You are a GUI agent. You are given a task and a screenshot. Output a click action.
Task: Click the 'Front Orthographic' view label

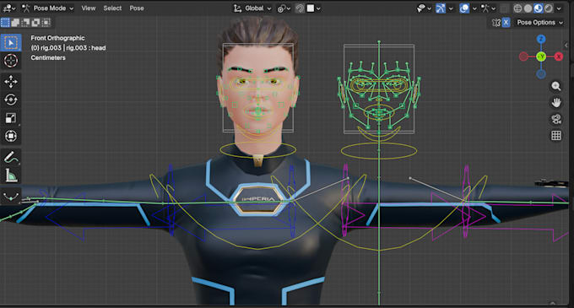(x=57, y=38)
